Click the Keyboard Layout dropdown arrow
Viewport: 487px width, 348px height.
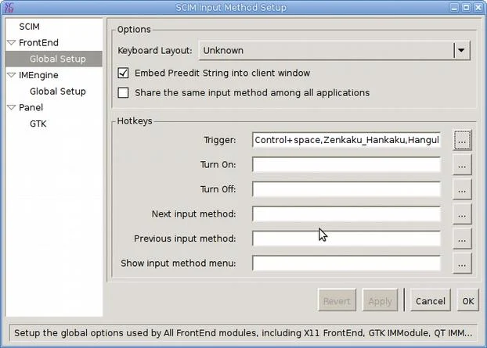point(461,50)
